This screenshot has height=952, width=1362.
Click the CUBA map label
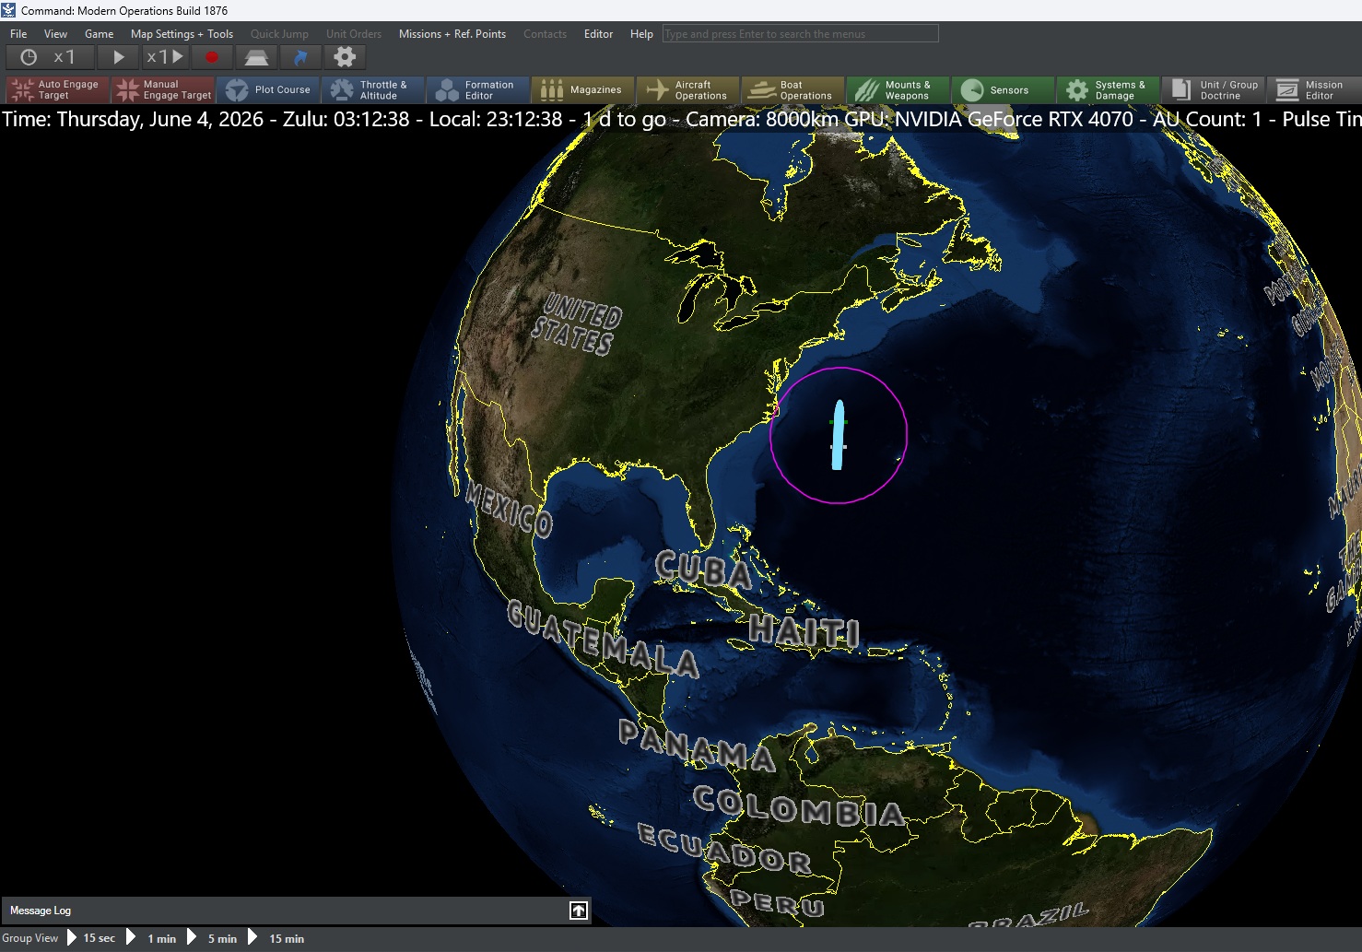point(704,570)
